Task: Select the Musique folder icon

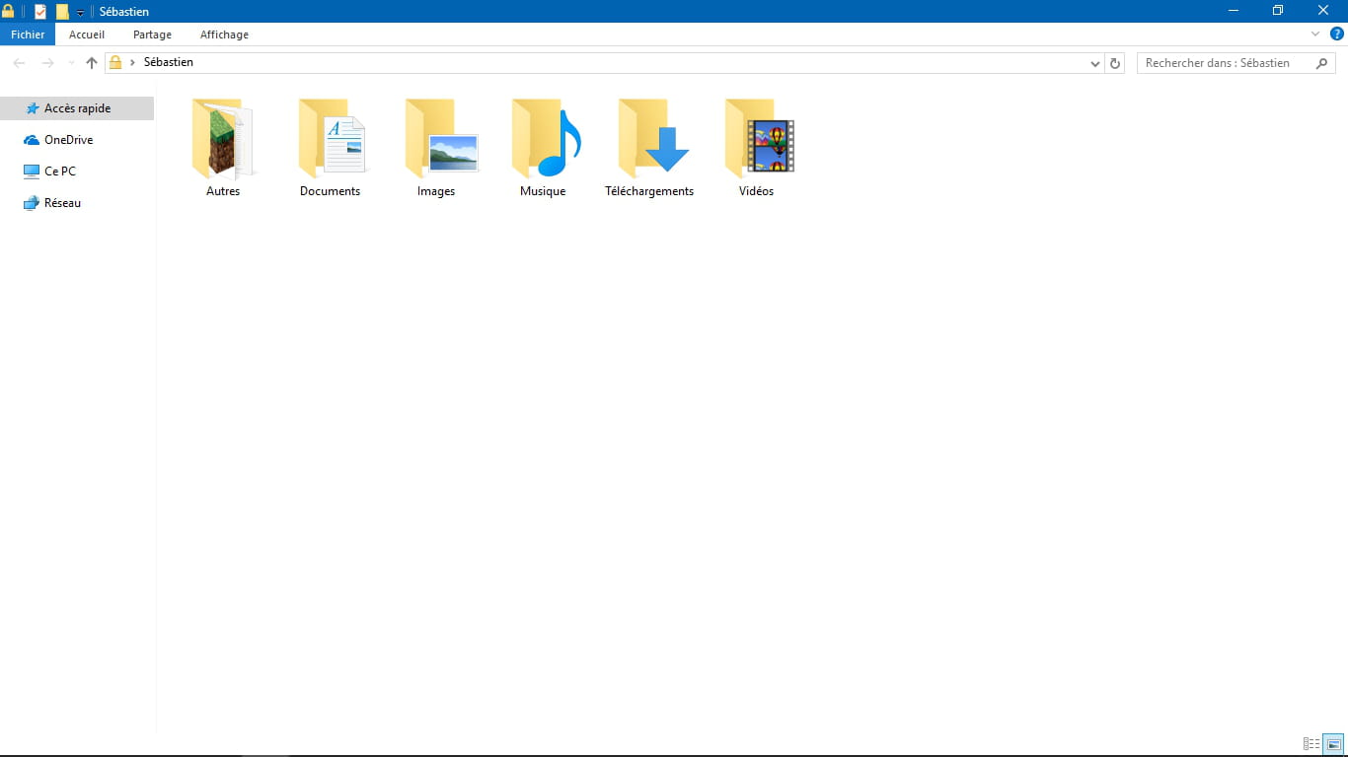Action: coord(547,138)
